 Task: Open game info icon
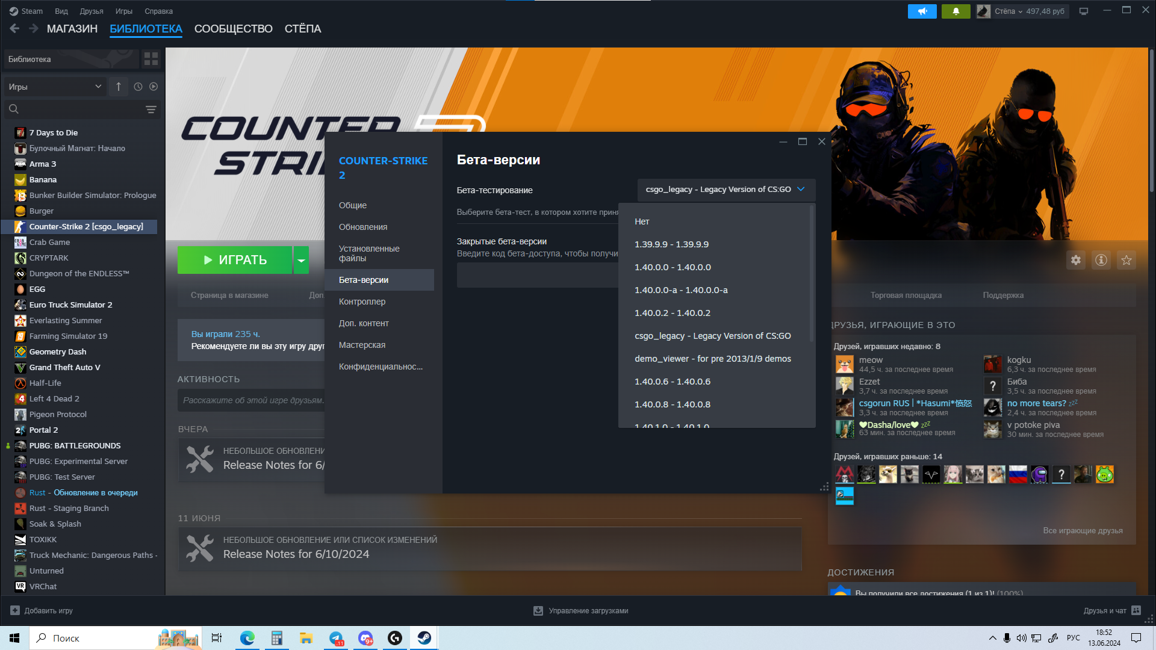1101,260
